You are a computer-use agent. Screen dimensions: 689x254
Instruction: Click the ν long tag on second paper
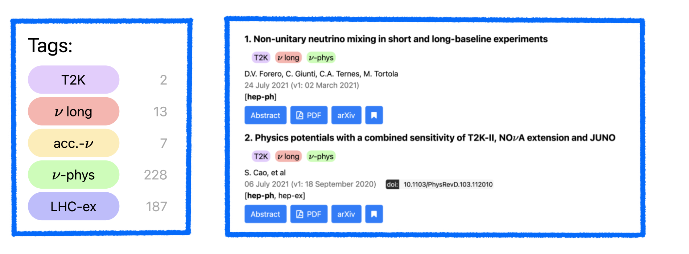(x=288, y=156)
